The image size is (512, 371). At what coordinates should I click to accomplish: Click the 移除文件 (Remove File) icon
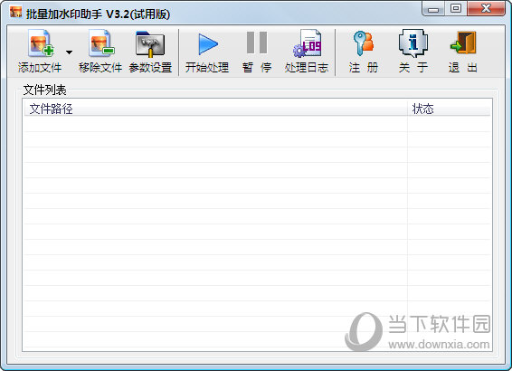(x=101, y=43)
